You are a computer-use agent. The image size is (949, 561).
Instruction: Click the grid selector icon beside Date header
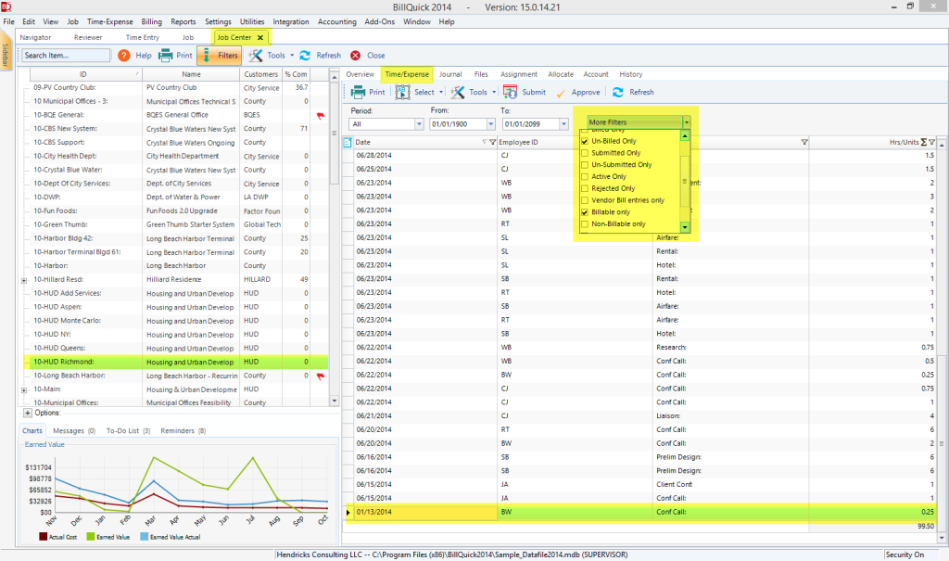pyautogui.click(x=348, y=143)
